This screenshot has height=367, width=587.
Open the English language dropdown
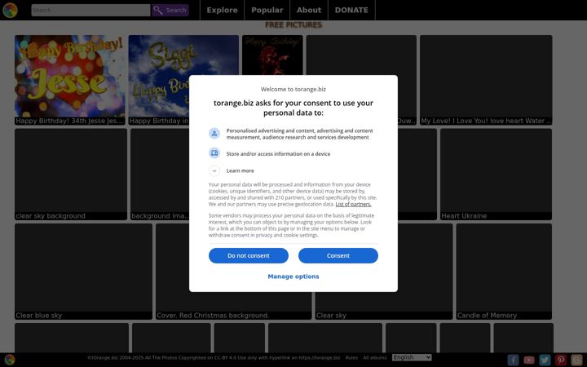[x=412, y=357]
